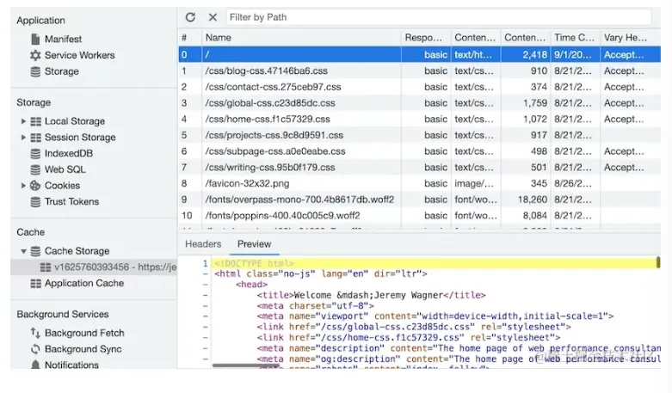672x393 pixels.
Task: Expand Session Storage tree arrow
Action: [23, 138]
